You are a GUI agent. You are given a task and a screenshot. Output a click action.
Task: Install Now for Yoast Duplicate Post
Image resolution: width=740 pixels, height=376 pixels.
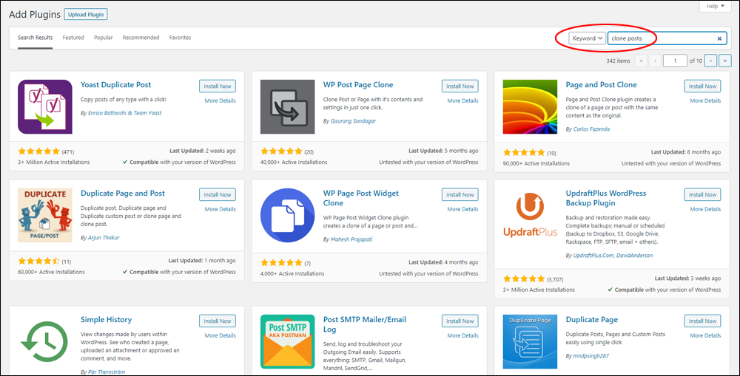click(218, 86)
